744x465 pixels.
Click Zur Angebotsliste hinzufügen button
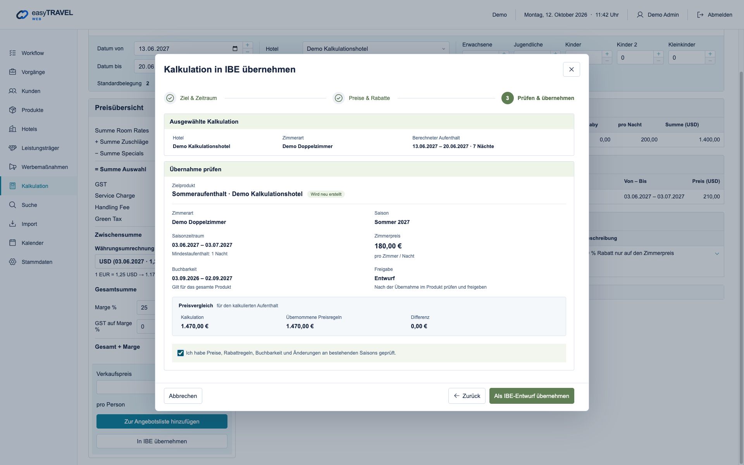[x=162, y=421]
